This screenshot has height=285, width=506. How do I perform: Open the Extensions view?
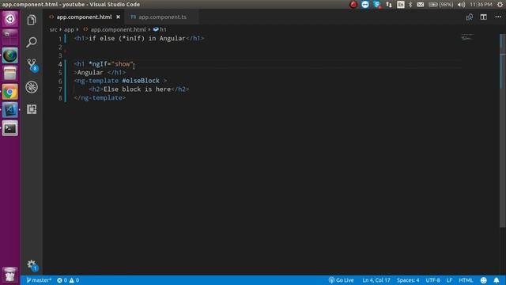(32, 109)
